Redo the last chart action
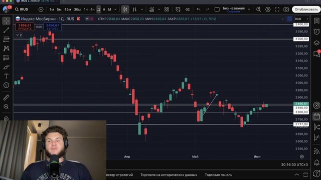The width and height of the screenshot is (321, 180). tap(208, 9)
